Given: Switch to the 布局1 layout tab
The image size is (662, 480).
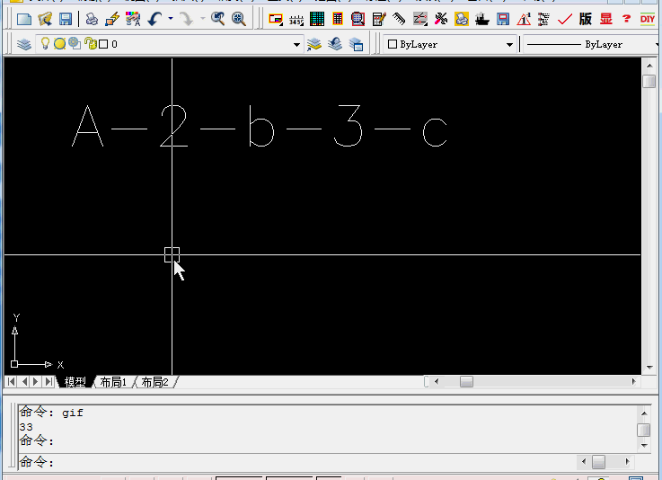Looking at the screenshot, I should coord(113,382).
